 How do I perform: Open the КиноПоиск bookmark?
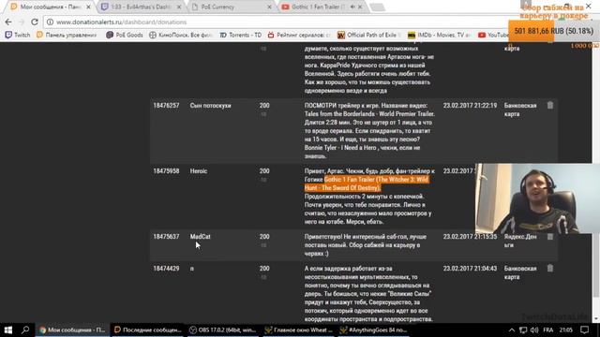180,35
